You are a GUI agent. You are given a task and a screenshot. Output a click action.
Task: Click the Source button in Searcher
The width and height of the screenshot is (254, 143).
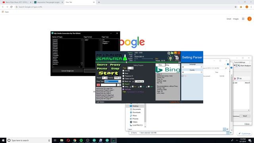pyautogui.click(x=102, y=65)
